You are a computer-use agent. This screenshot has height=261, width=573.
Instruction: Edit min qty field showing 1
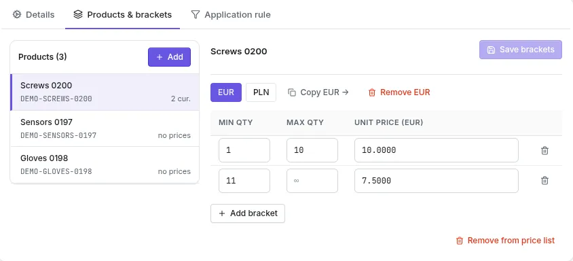click(x=244, y=150)
